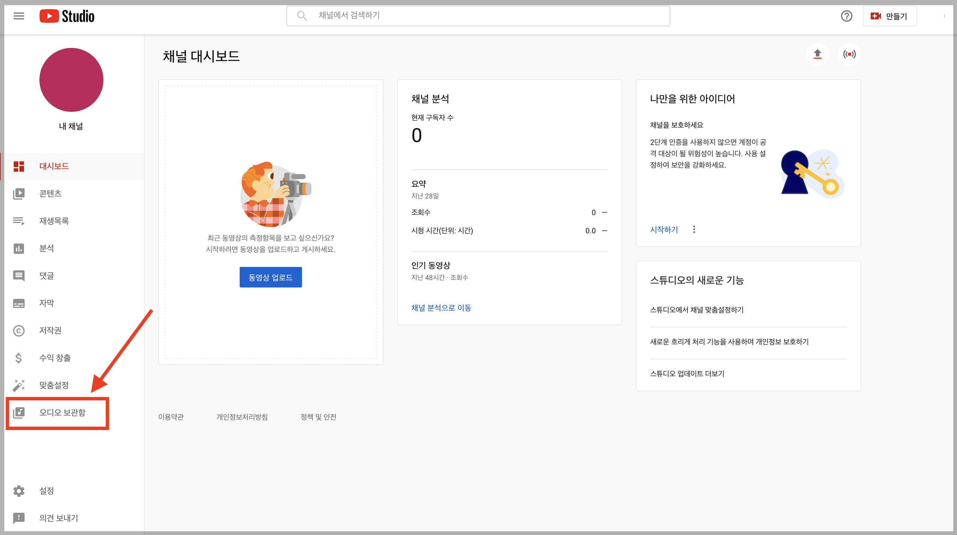This screenshot has width=957, height=535.
Task: Select 오디오 보관함 in the sidebar
Action: pos(62,413)
